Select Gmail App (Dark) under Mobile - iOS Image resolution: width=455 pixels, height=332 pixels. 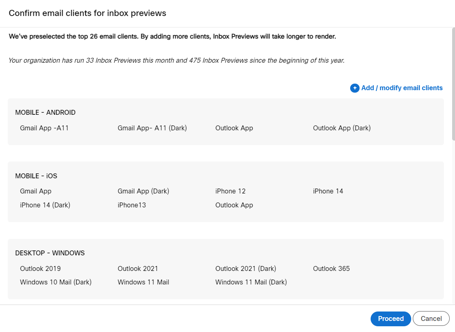143,191
